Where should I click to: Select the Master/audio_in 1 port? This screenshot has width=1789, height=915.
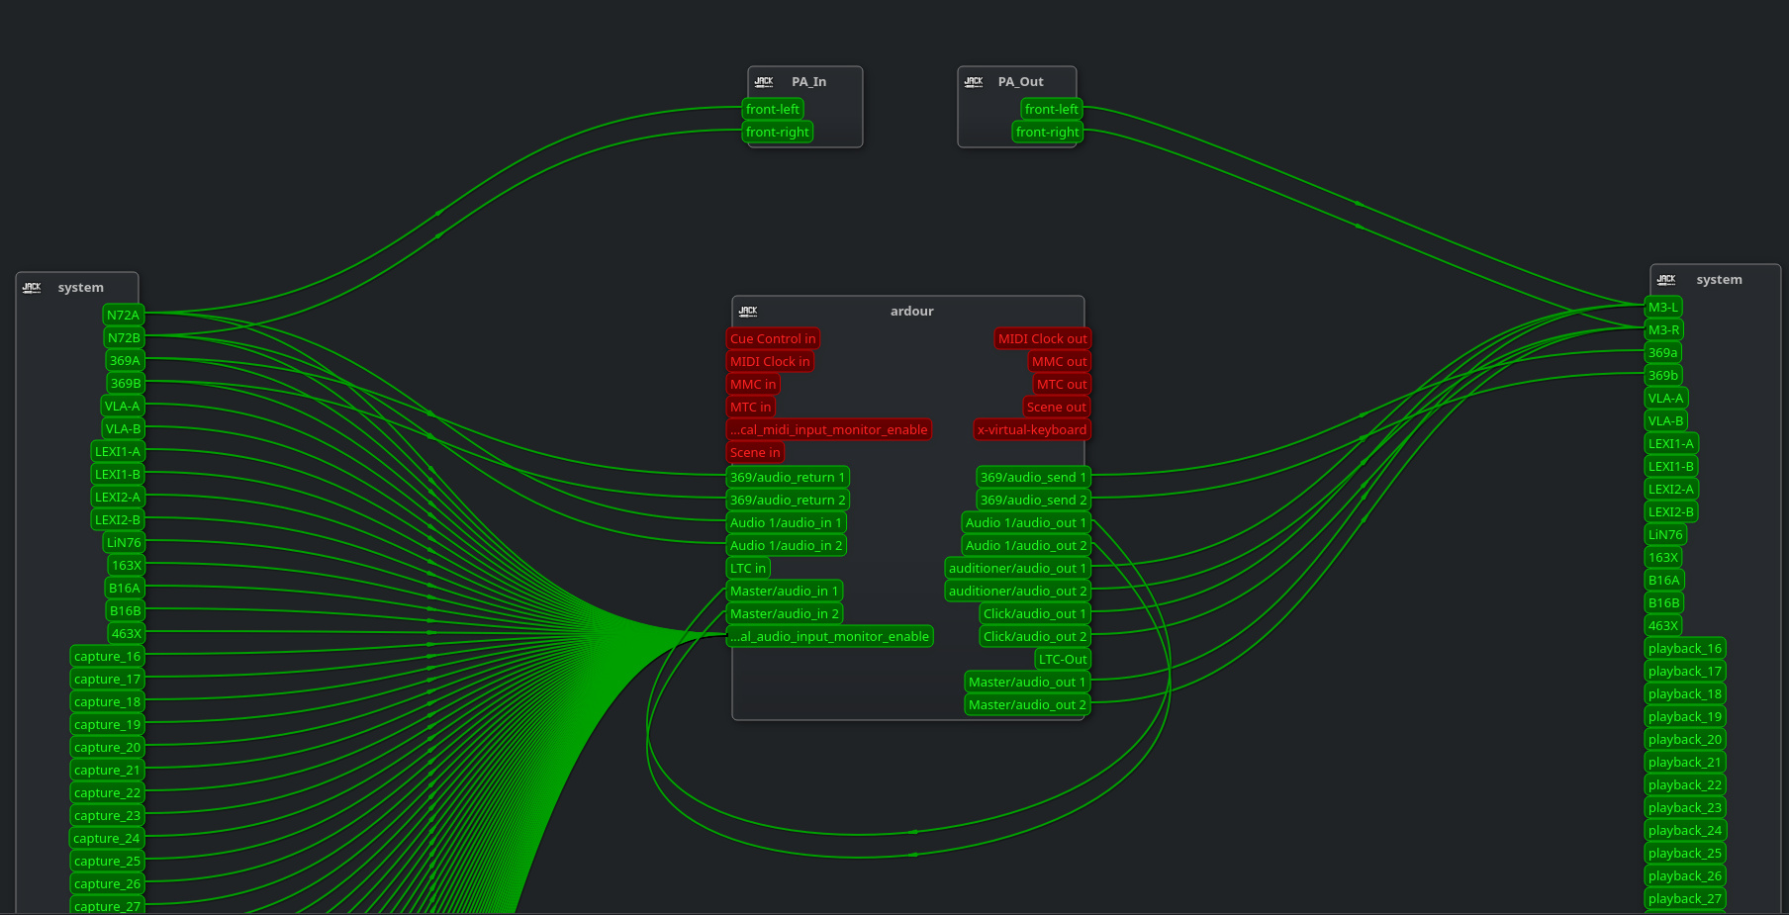785,592
